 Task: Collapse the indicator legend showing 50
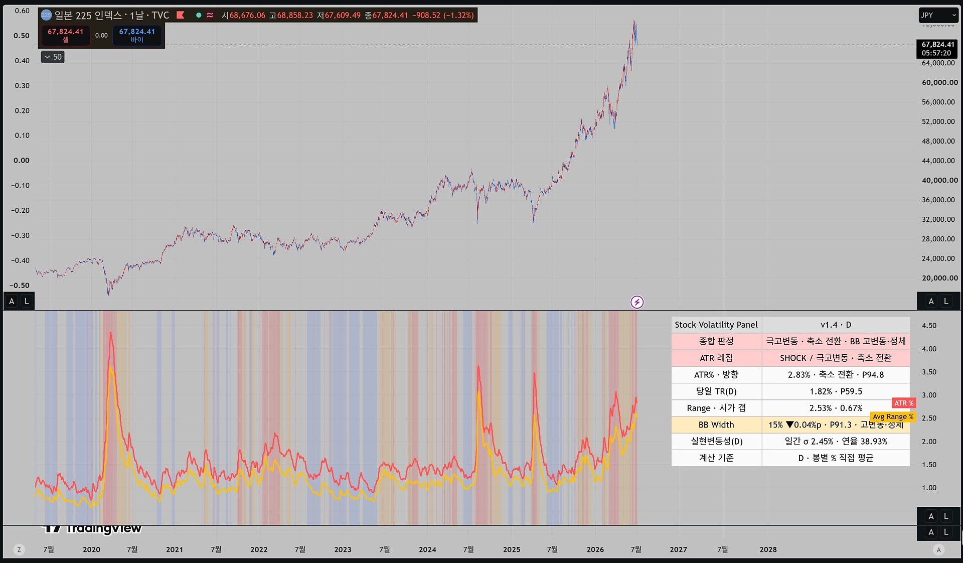click(53, 57)
